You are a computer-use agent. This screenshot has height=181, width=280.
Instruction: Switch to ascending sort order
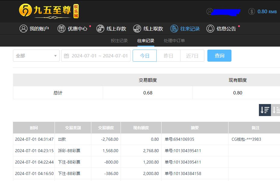tap(276, 110)
